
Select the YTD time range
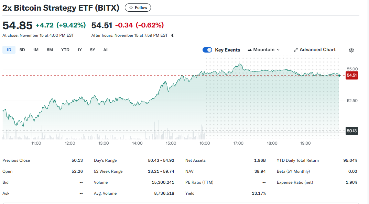click(x=65, y=50)
